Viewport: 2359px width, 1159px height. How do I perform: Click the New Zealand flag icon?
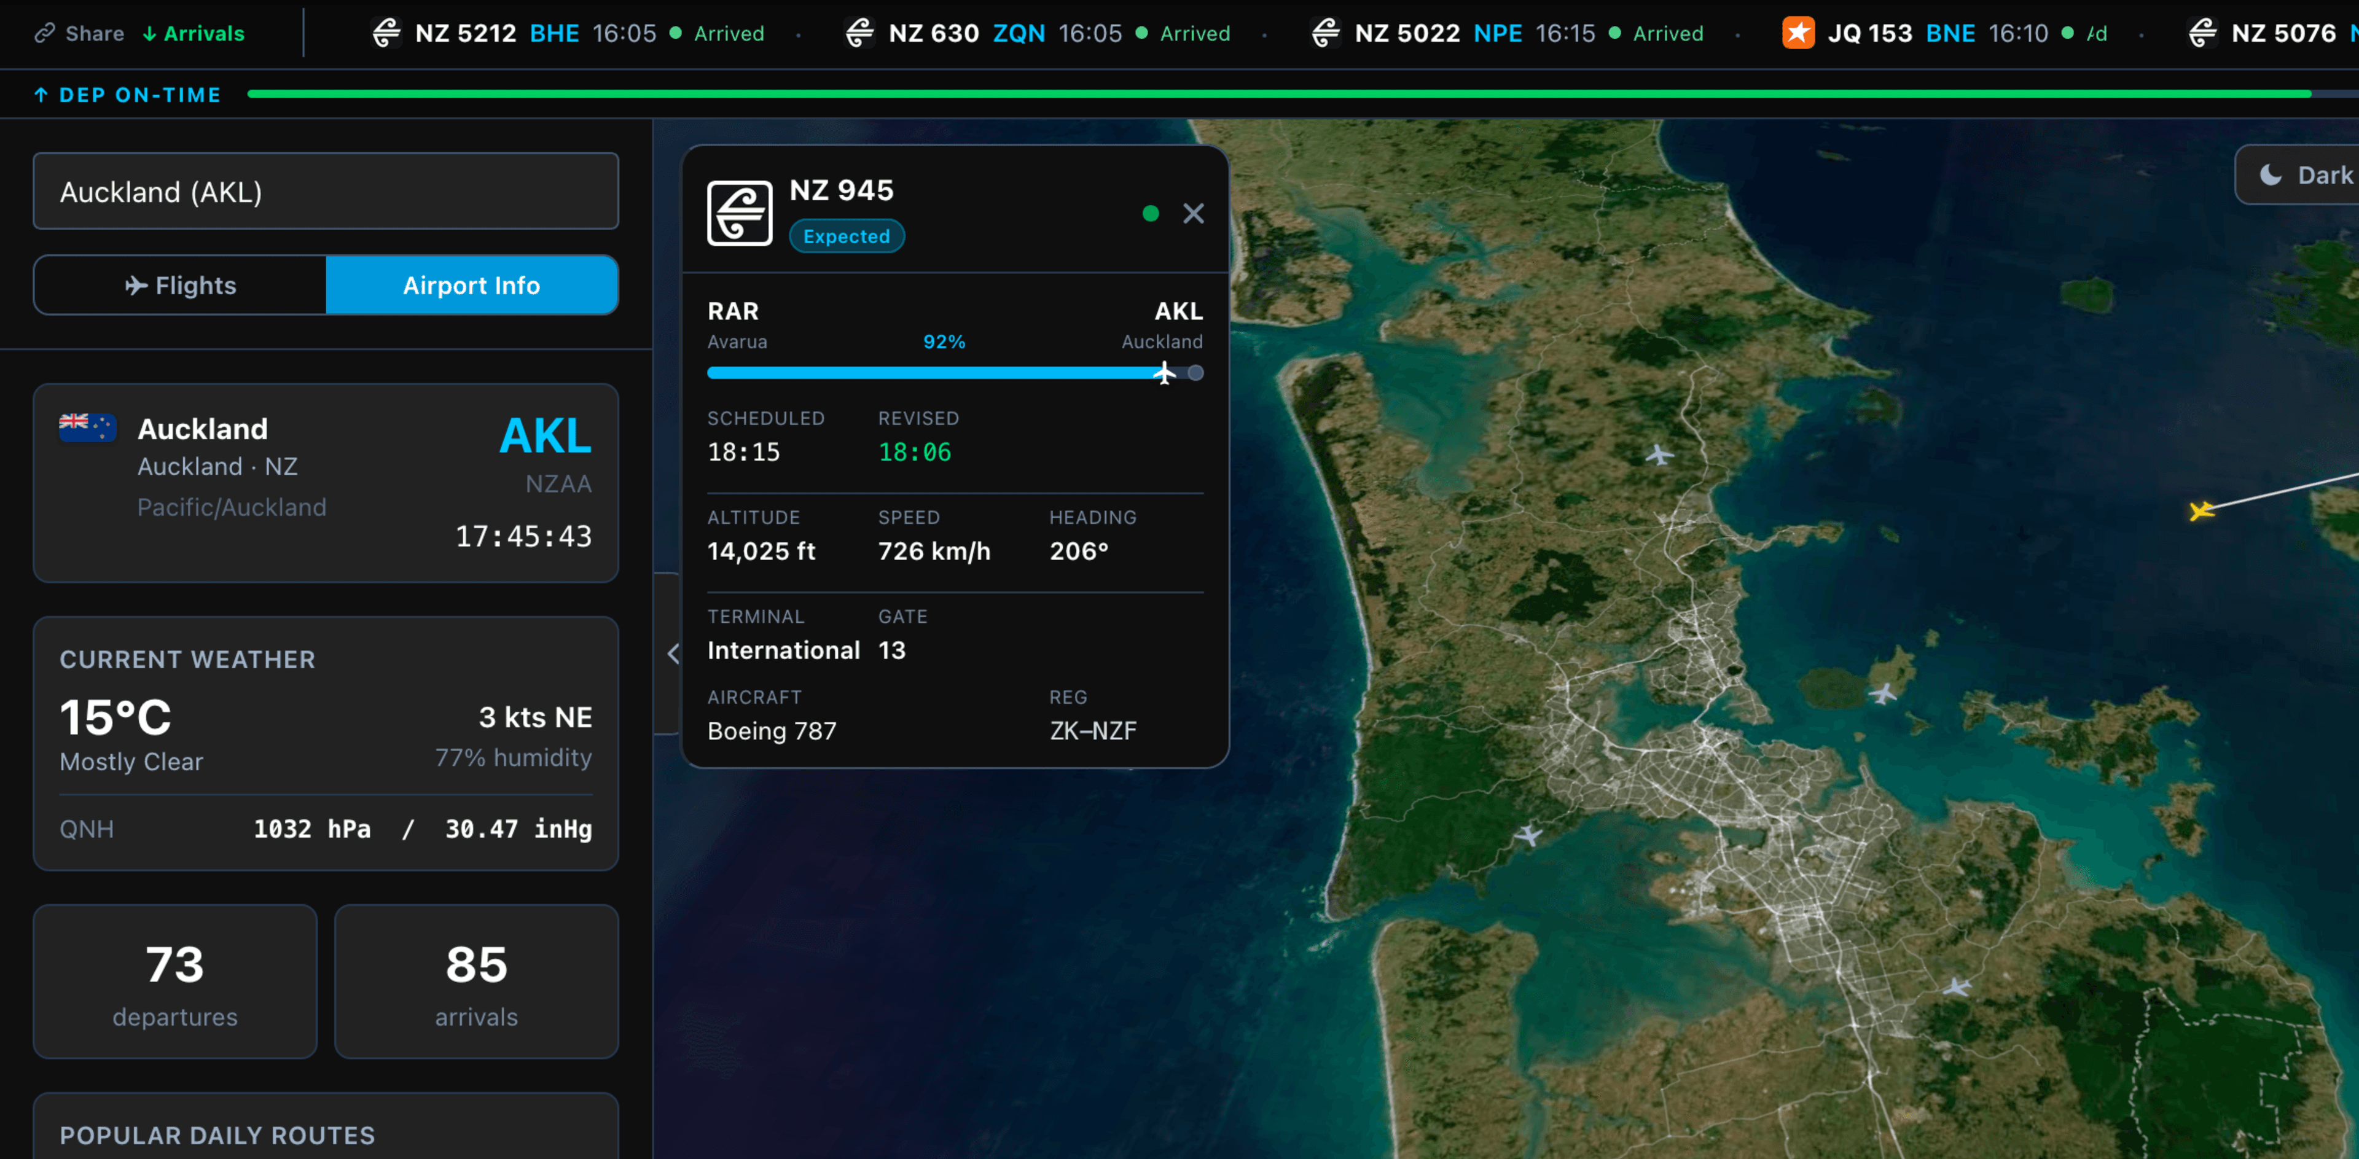[87, 427]
